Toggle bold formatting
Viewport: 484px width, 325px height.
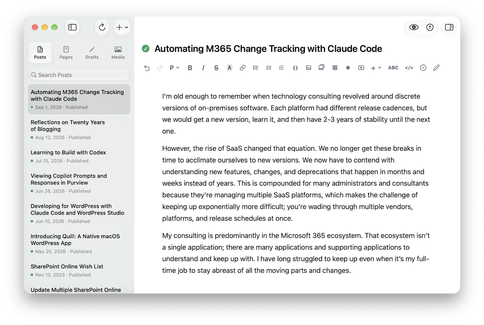click(190, 68)
